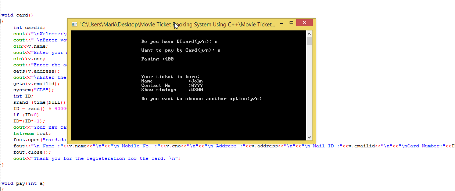The width and height of the screenshot is (455, 191).
Task: Click the system("CLS"); code line
Action: [x=33, y=90]
